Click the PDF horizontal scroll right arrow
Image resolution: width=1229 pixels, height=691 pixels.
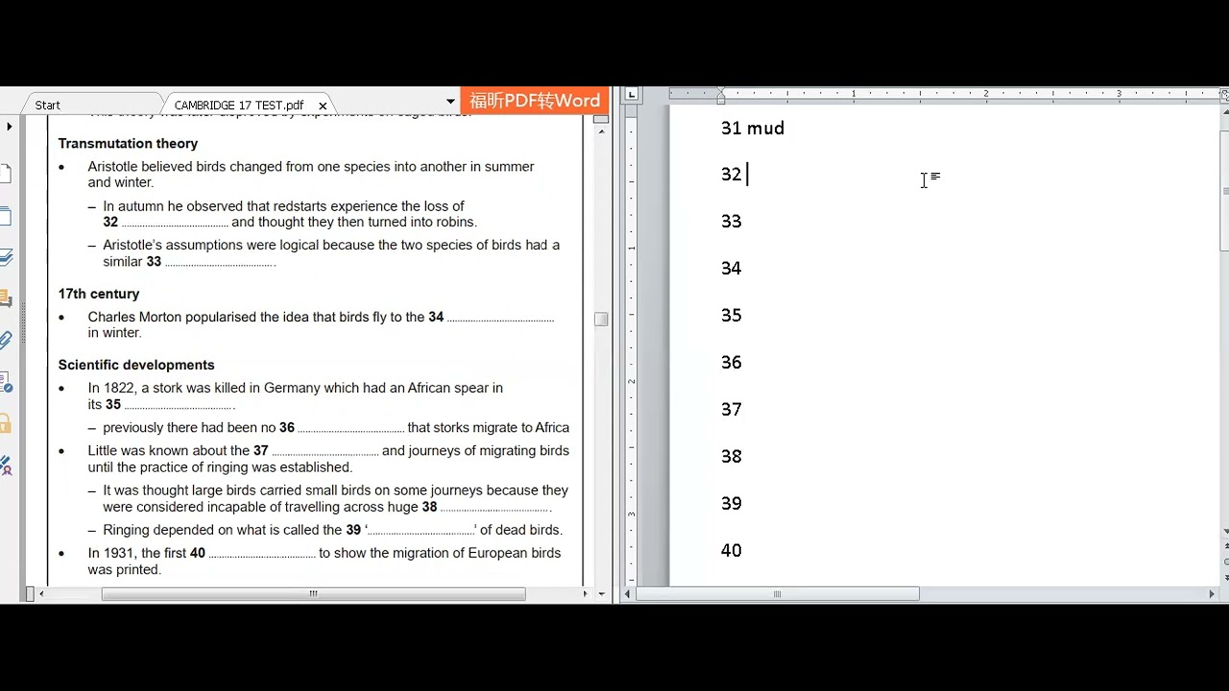(x=586, y=594)
